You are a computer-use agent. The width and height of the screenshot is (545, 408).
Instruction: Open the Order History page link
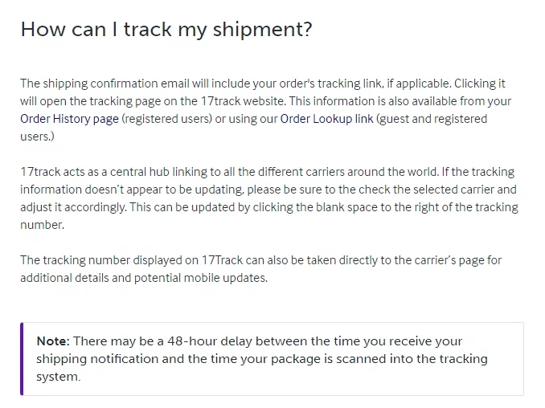69,119
